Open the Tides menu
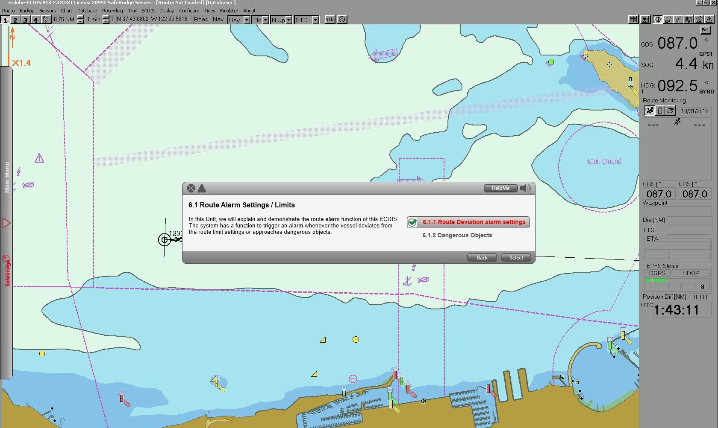Viewport: 718px width, 428px height. [x=209, y=11]
